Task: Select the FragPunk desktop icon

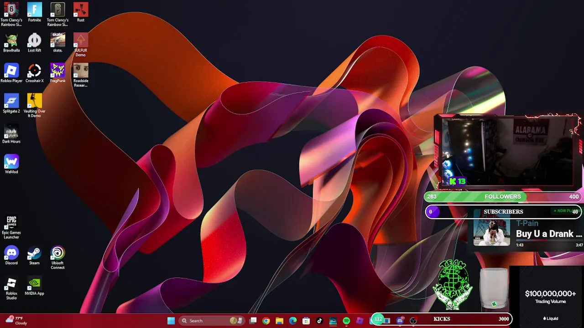Action: (57, 73)
